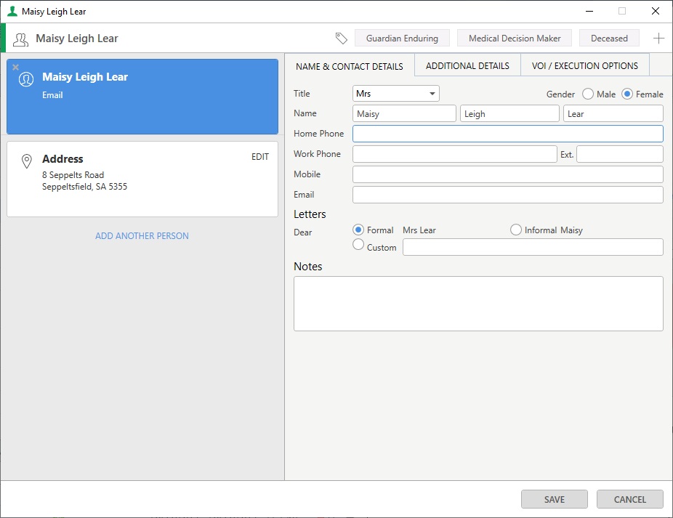The image size is (673, 518).
Task: Switch to Additional Details tab
Action: pyautogui.click(x=467, y=65)
